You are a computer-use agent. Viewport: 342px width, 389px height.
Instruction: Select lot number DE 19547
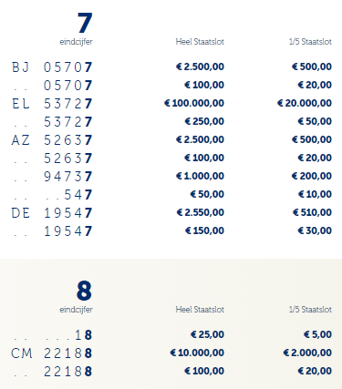(x=52, y=213)
